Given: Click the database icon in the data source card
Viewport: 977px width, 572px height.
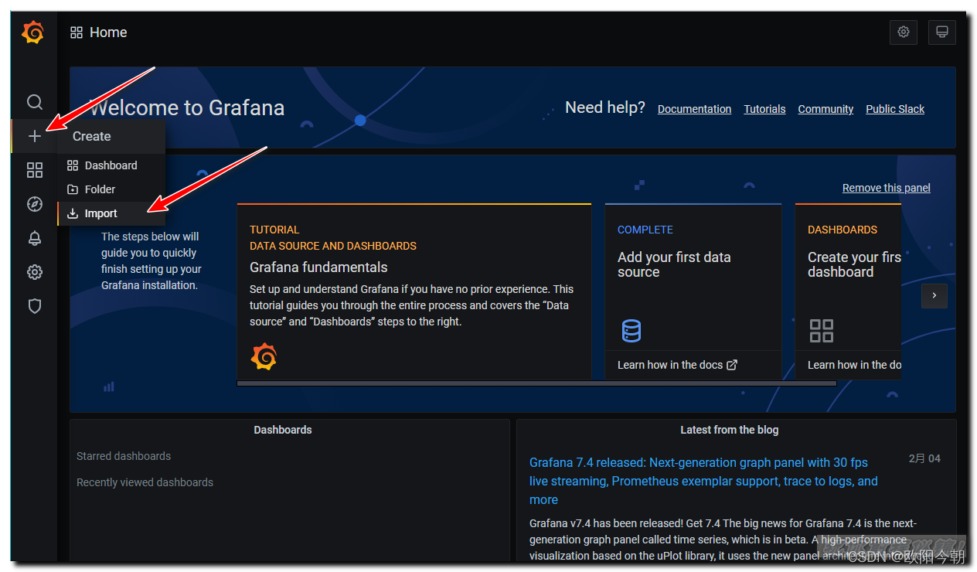Looking at the screenshot, I should click(631, 331).
